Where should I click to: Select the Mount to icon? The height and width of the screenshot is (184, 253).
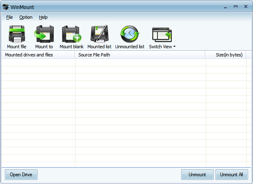(x=44, y=34)
